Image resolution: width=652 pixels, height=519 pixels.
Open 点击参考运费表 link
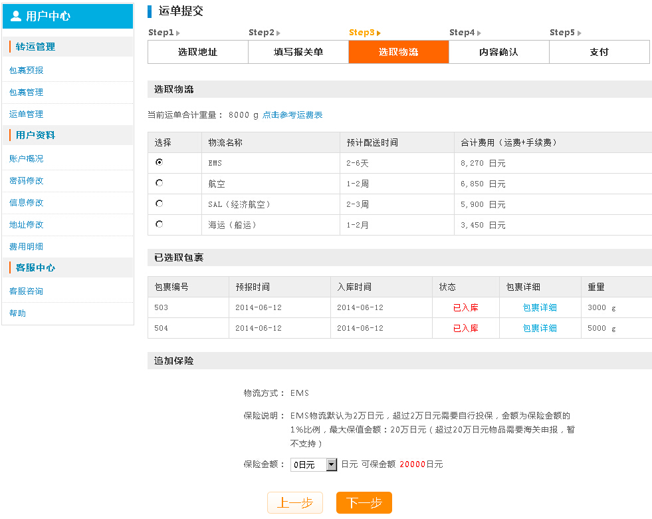[292, 115]
